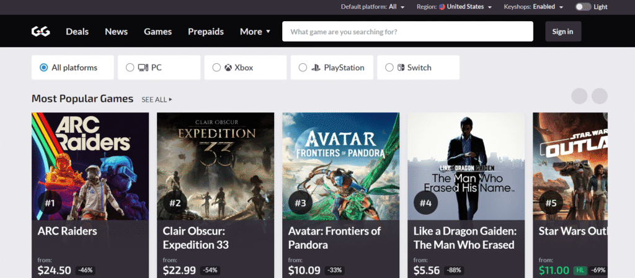The width and height of the screenshot is (635, 278).
Task: Click the Most Popular Games heading
Action: point(82,99)
